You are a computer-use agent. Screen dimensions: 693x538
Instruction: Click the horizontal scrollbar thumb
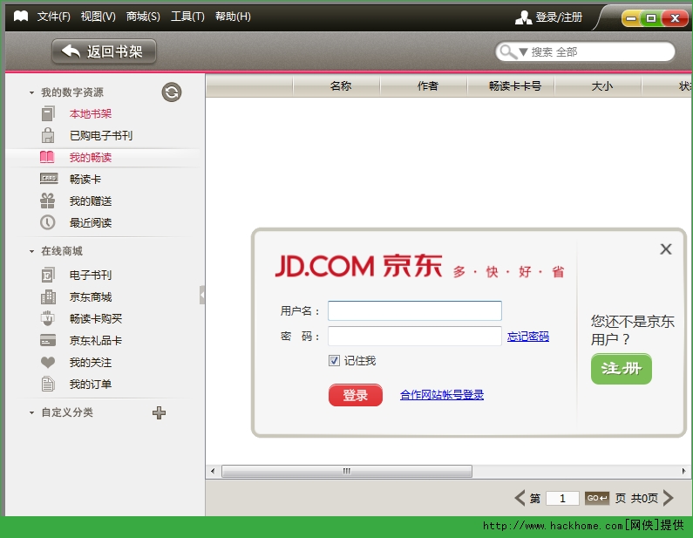(x=347, y=471)
